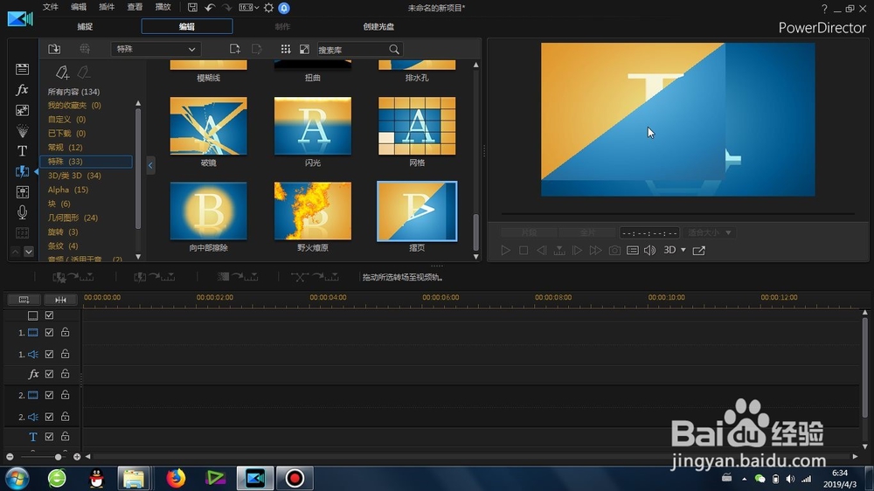Screen dimensions: 874x491
Task: Open the Particle Room icon
Action: [x=23, y=131]
